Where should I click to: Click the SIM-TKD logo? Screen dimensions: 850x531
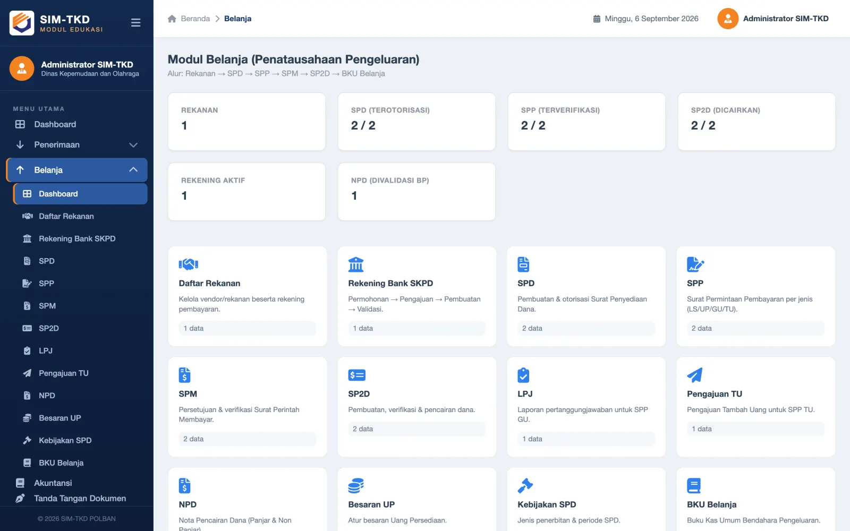[22, 23]
